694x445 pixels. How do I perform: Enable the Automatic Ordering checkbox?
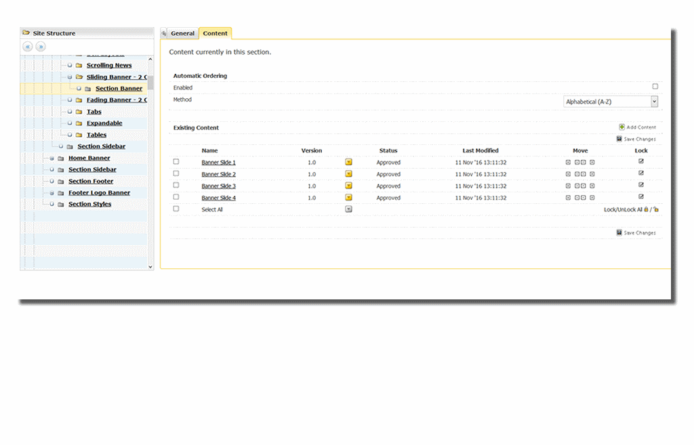pyautogui.click(x=655, y=87)
